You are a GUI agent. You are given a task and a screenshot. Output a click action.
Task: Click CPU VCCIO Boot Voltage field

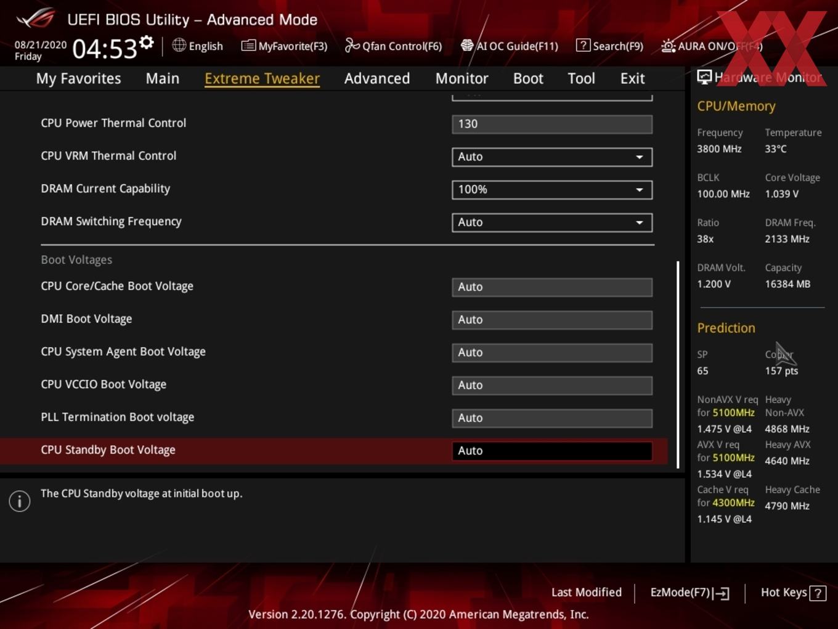[552, 385]
